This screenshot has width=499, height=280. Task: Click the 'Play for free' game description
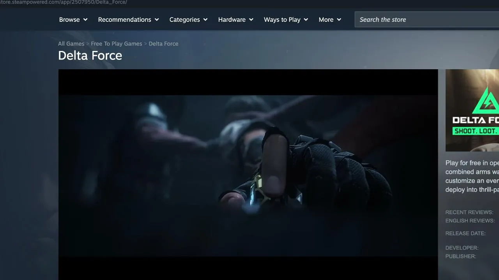tap(472, 176)
